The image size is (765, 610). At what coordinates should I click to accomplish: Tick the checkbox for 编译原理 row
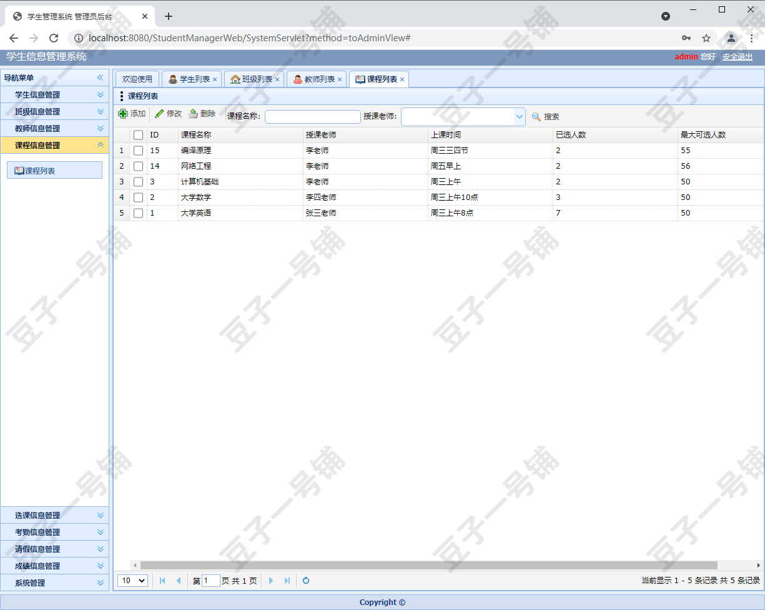tap(138, 150)
